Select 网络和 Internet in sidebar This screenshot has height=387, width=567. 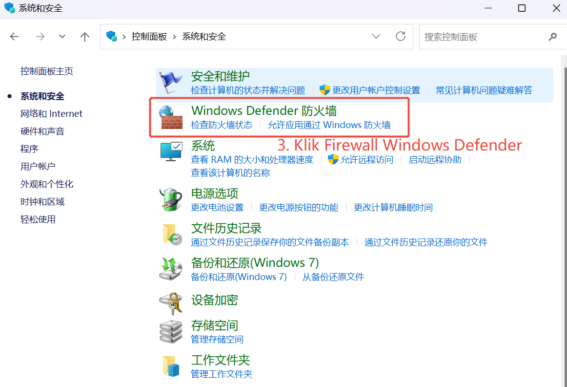[x=51, y=114]
